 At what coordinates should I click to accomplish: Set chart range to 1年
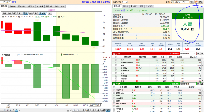[x=93, y=110]
